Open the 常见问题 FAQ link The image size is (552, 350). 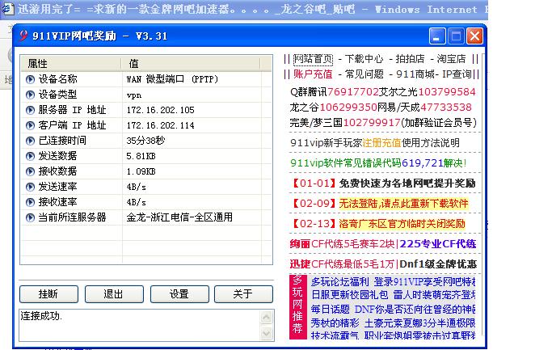tap(364, 74)
